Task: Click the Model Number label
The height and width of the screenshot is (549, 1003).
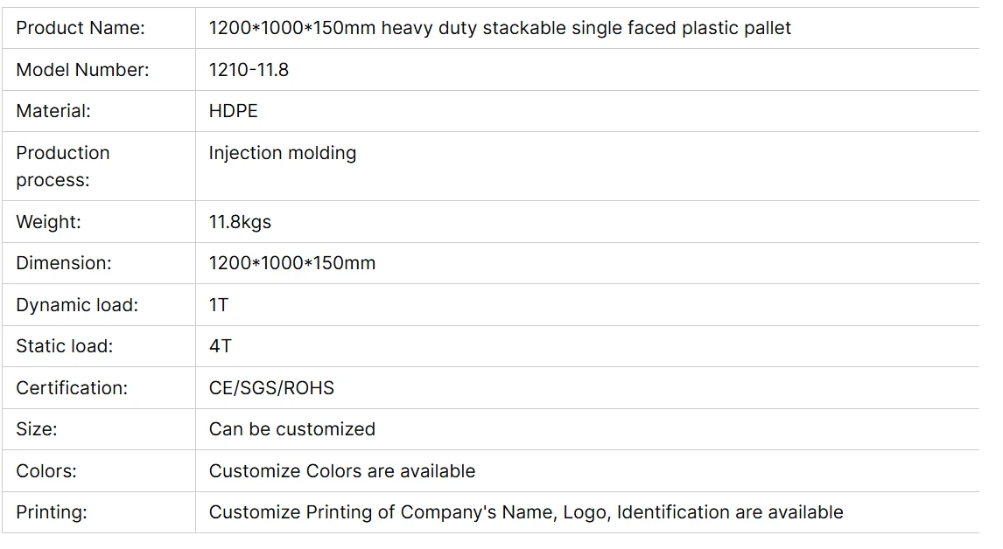Action: 82,70
